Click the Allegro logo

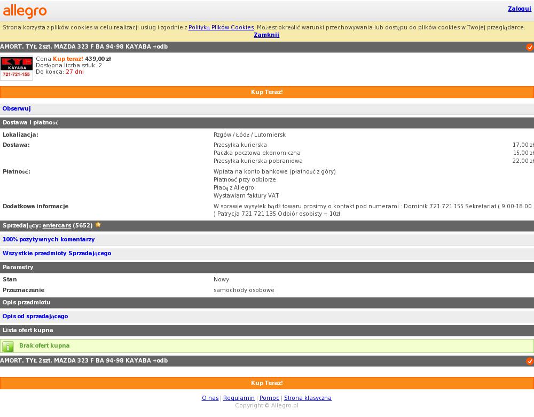tap(25, 11)
